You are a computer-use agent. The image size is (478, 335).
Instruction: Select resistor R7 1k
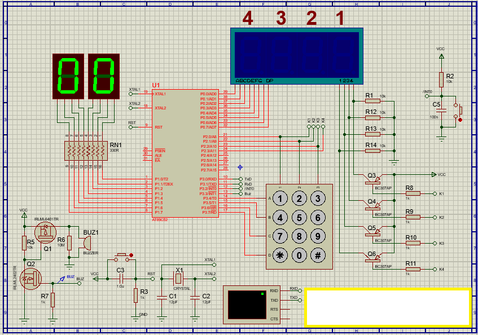pyautogui.click(x=52, y=300)
